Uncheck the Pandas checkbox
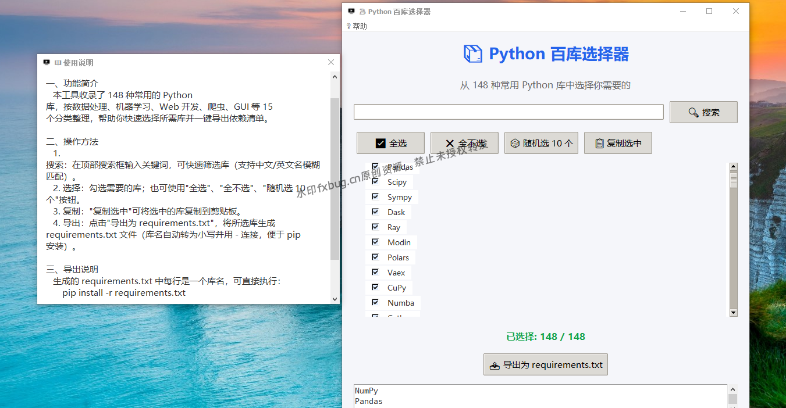The height and width of the screenshot is (408, 786). coord(375,167)
